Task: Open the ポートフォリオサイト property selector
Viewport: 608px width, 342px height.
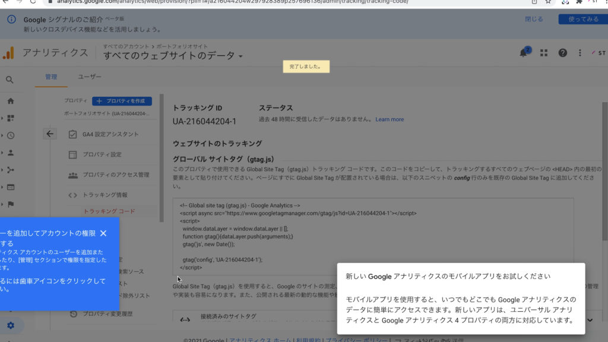Action: tap(107, 113)
